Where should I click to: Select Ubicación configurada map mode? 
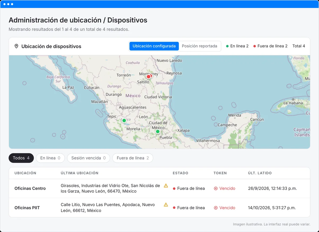tap(154, 46)
